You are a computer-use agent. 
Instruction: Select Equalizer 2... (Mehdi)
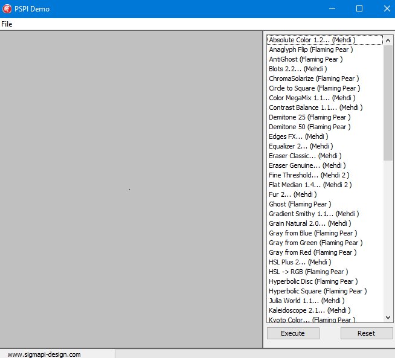[325, 146]
